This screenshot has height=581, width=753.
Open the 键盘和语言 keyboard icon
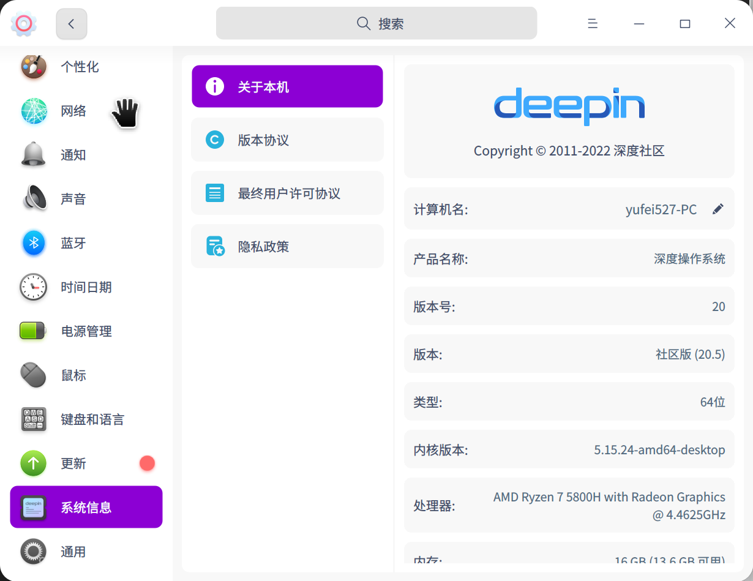(34, 419)
